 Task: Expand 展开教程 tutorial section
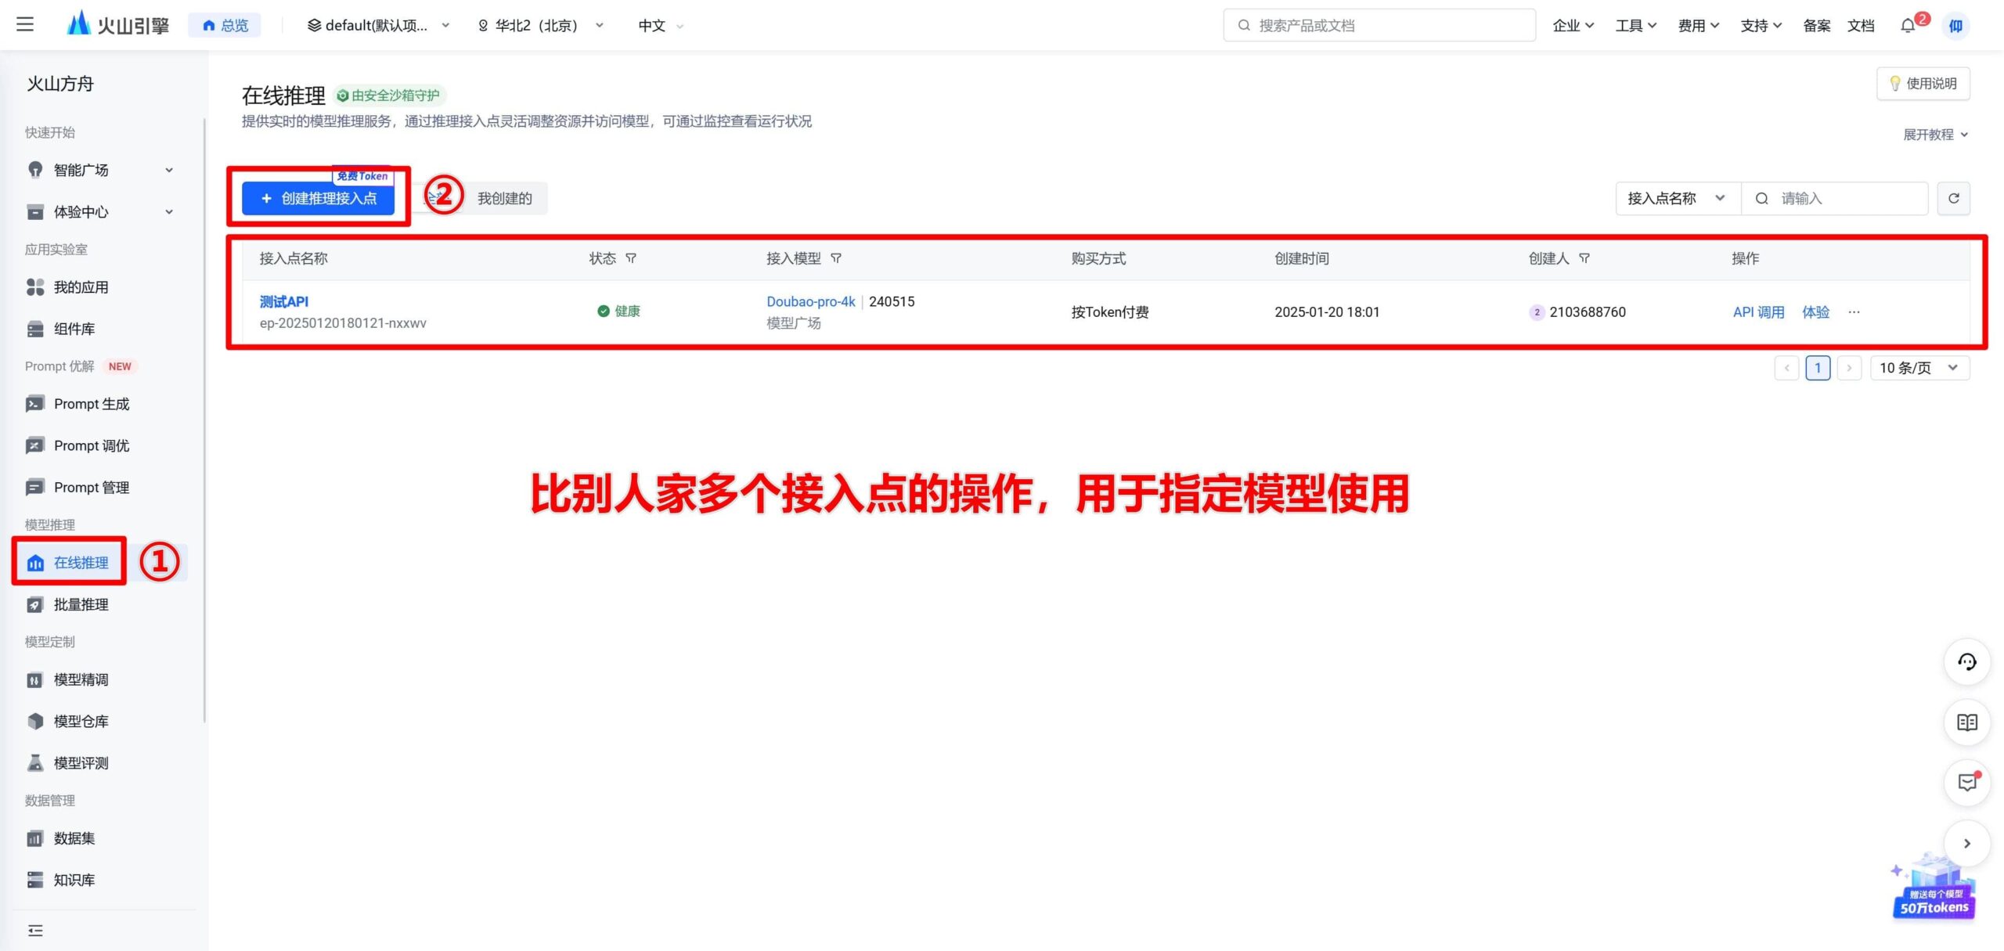pos(1935,135)
